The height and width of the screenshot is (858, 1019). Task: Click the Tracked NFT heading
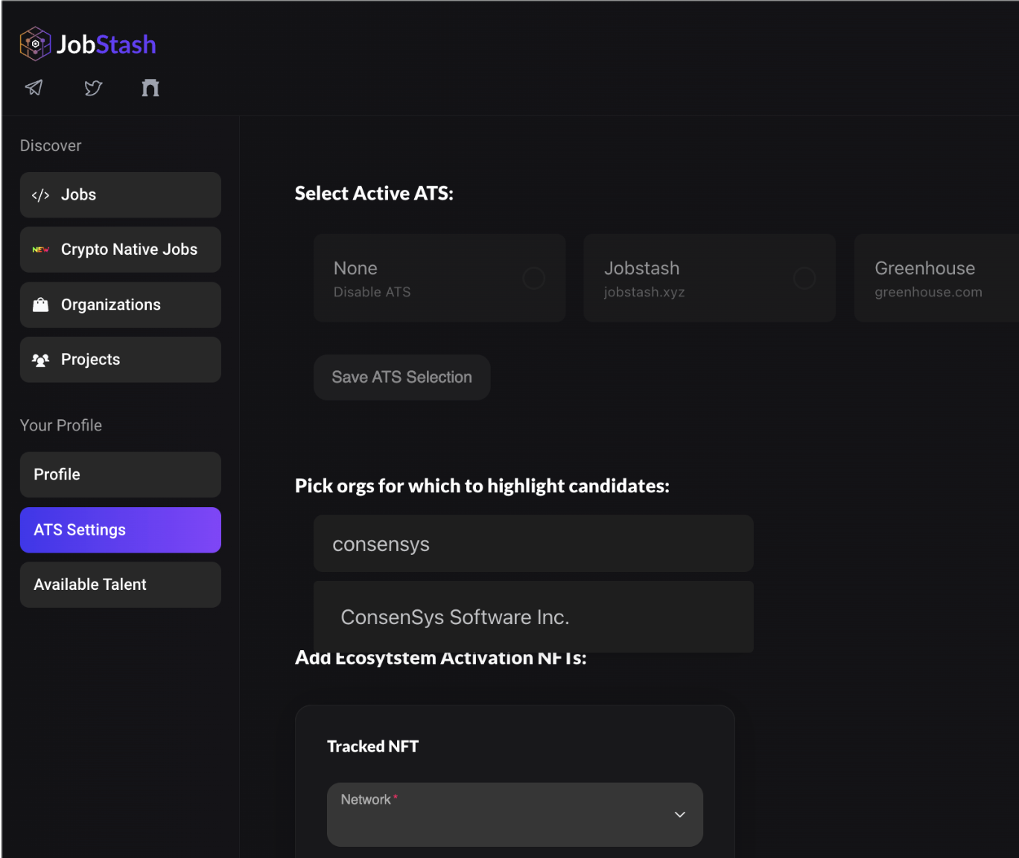click(x=373, y=746)
